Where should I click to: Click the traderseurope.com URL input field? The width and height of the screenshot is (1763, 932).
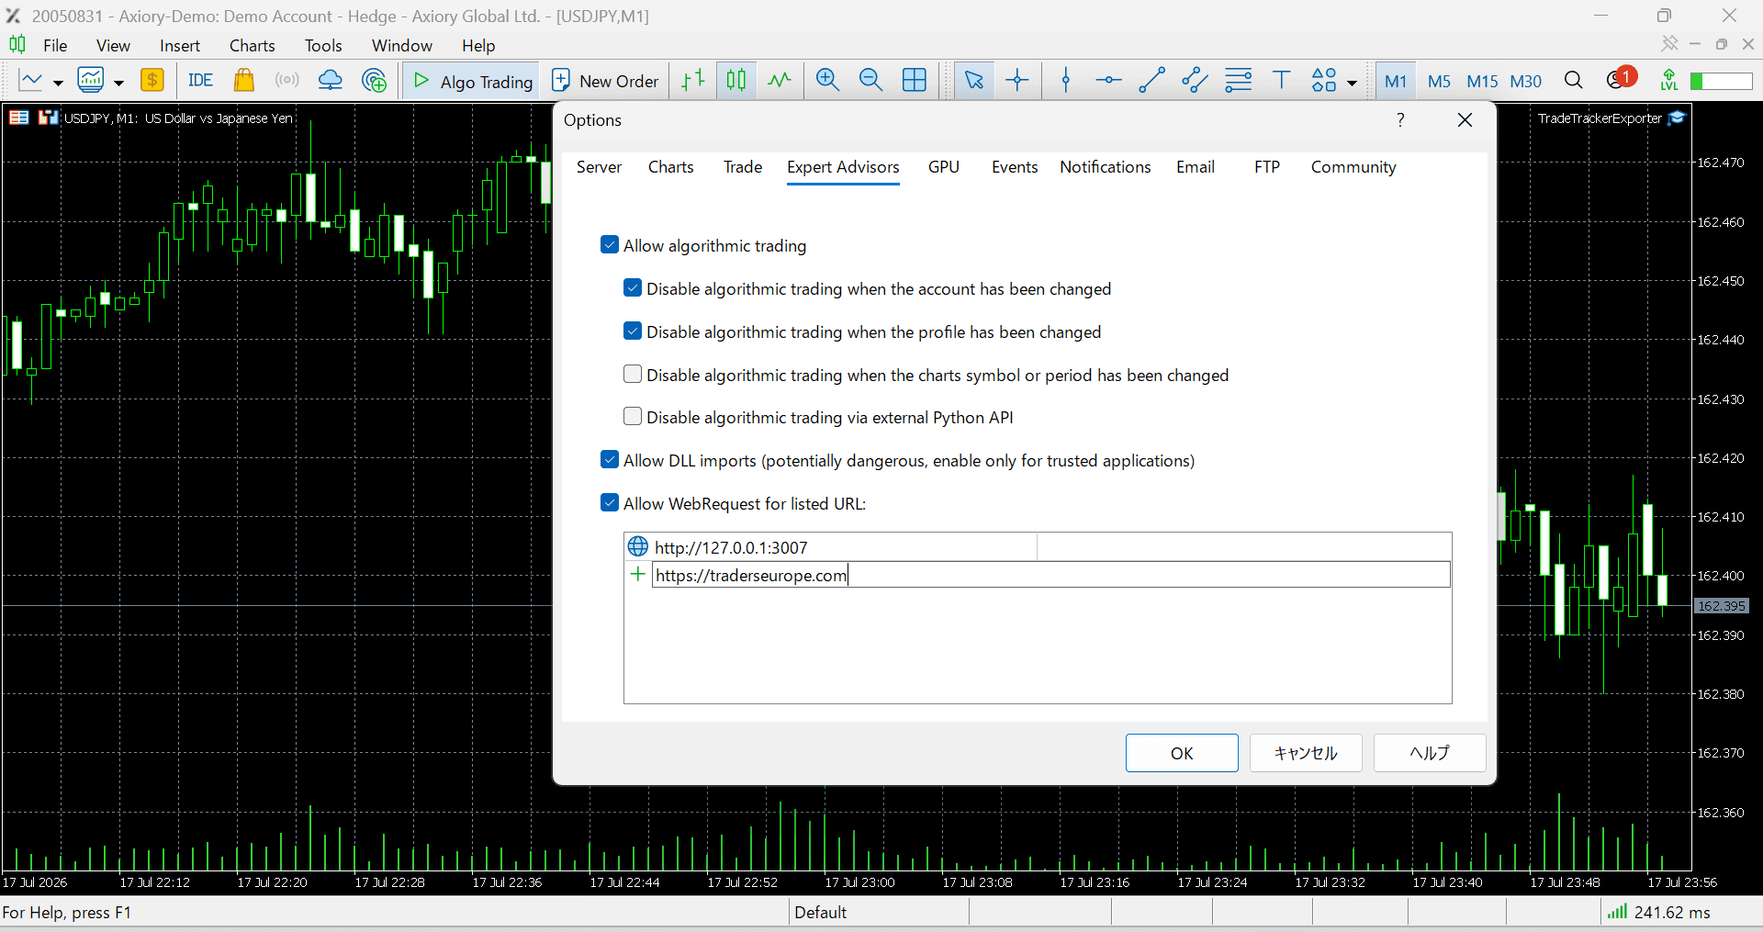1051,575
